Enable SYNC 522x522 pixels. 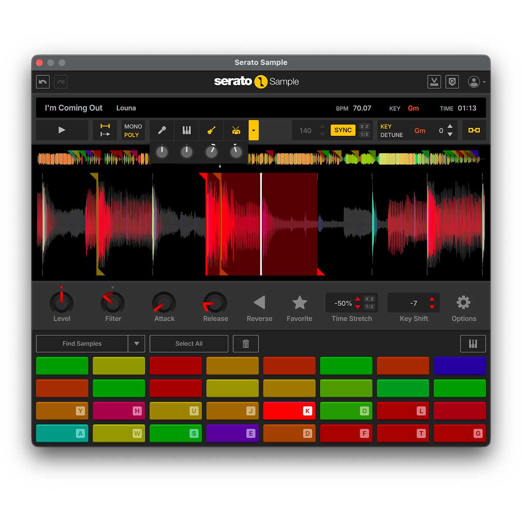point(342,130)
